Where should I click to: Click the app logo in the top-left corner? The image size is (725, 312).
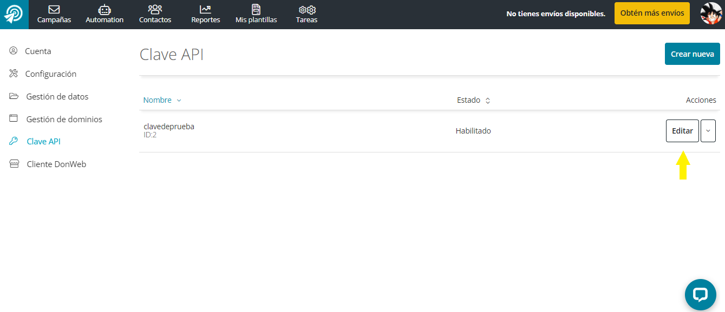pos(14,14)
